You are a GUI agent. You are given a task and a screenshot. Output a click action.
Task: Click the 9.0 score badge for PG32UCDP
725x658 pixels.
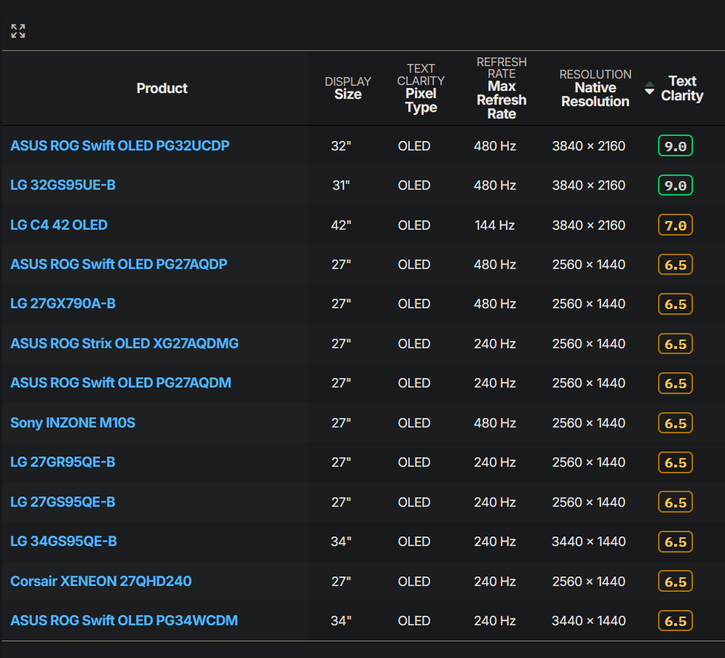point(675,145)
